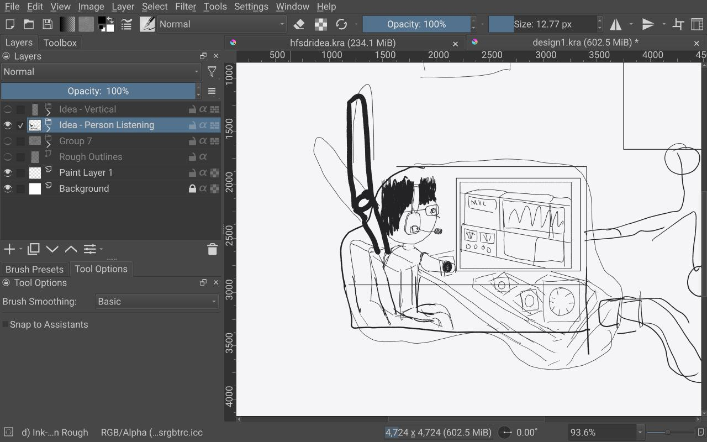Screen dimensions: 707x442
Task: Hide the Background layer
Action: 8,188
